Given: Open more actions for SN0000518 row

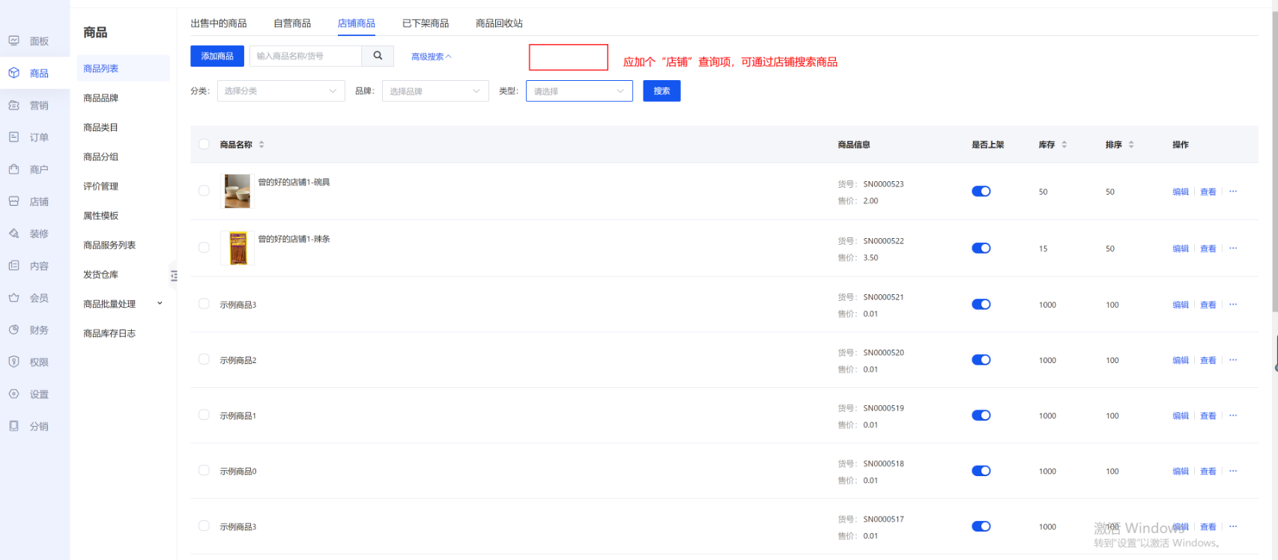Looking at the screenshot, I should pos(1233,471).
